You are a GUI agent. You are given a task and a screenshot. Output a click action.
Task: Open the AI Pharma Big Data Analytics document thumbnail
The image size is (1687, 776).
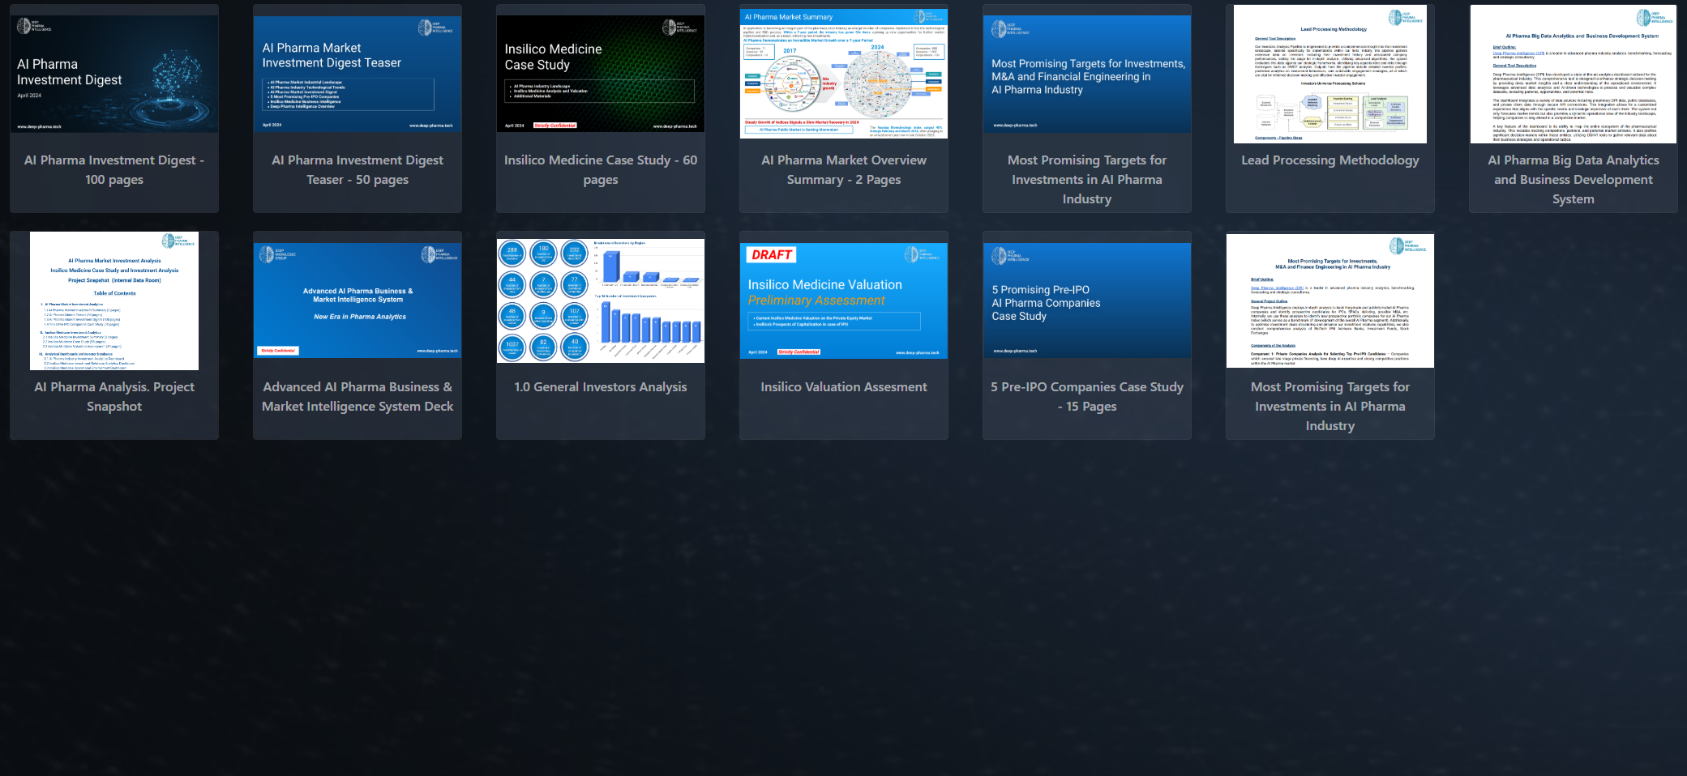pos(1574,74)
